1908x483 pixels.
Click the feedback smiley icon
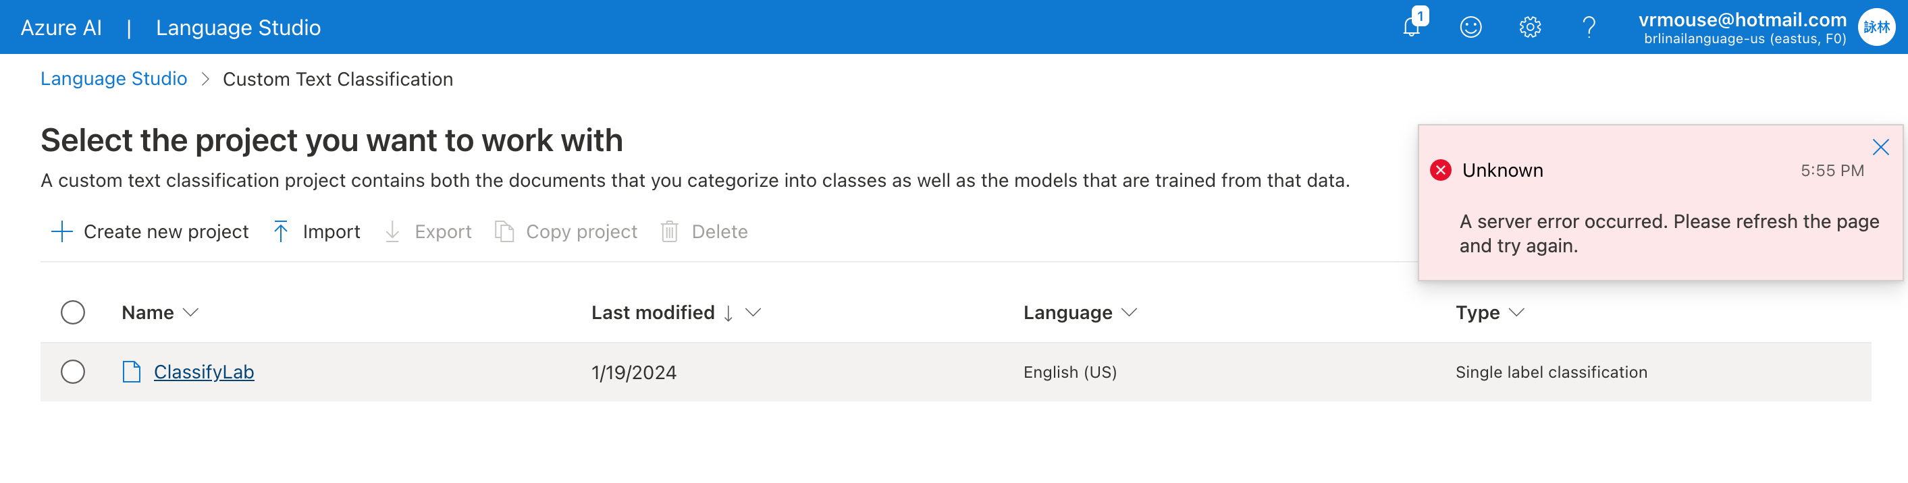[1470, 26]
